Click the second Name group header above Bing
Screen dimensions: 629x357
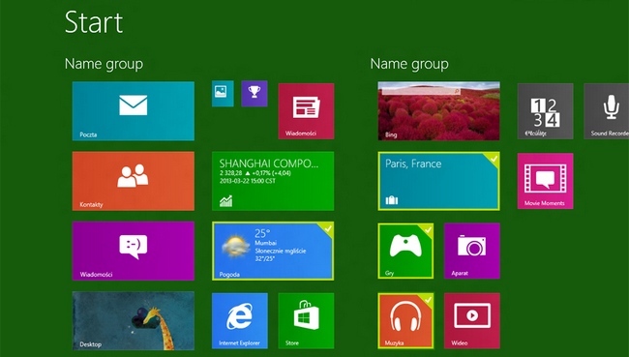pos(409,64)
